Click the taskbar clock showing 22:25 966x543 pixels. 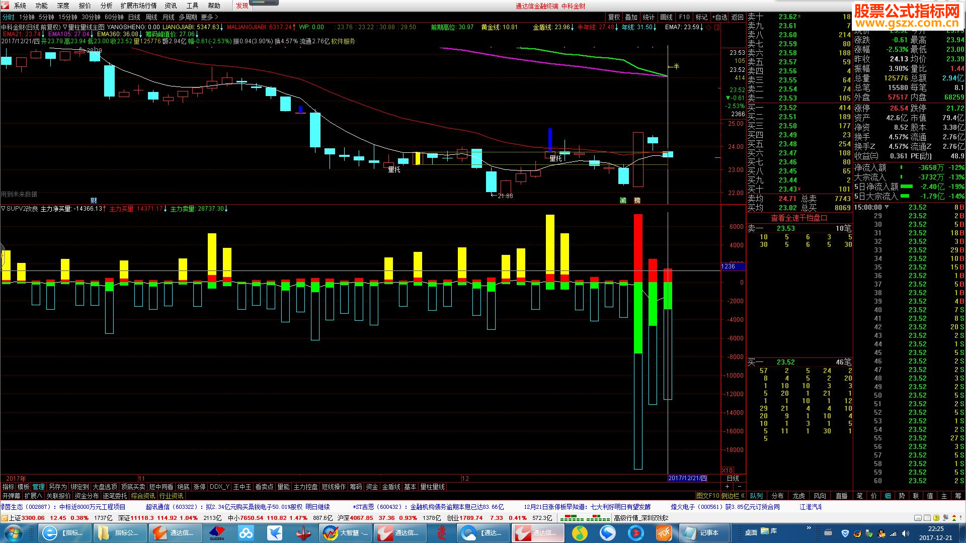[x=936, y=533]
